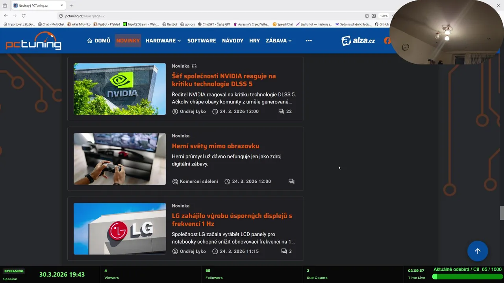
Task: Open the SOFTWARE menu item
Action: [x=202, y=40]
